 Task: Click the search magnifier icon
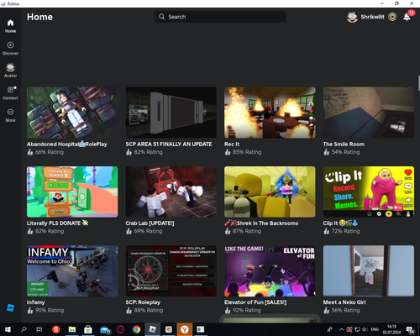161,17
